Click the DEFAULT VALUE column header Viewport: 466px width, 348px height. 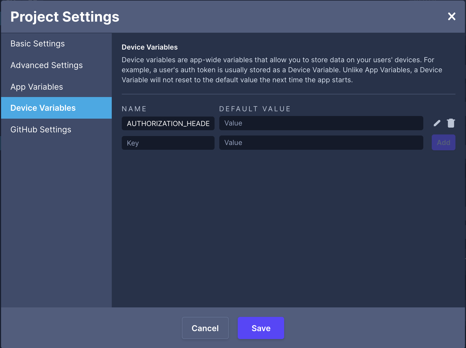(x=255, y=109)
